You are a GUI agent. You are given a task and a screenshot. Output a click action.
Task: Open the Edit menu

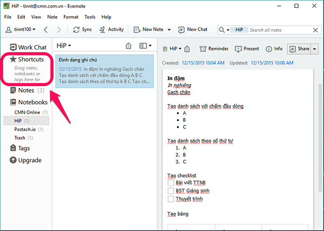pyautogui.click(x=21, y=17)
